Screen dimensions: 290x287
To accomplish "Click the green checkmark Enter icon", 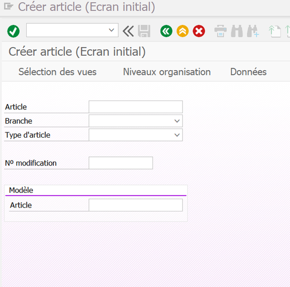I will coord(13,31).
